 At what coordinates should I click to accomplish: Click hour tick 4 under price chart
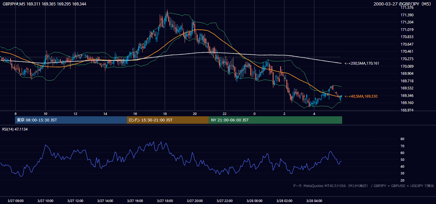coord(314,114)
